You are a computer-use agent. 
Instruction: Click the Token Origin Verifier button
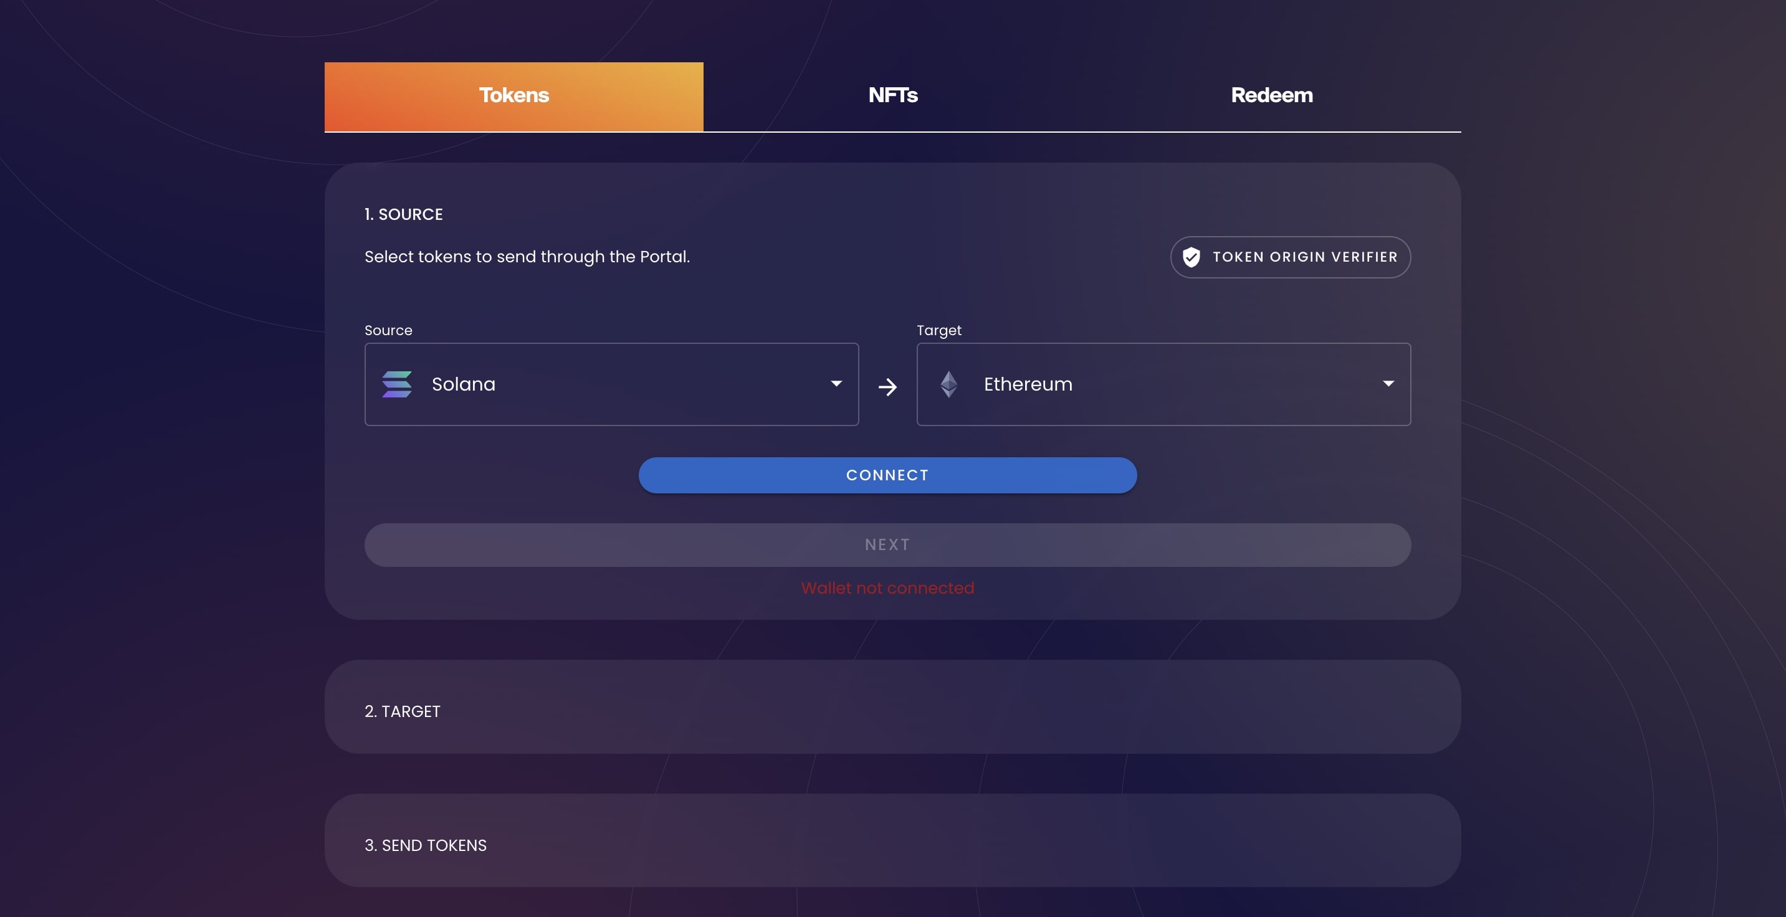[1291, 257]
